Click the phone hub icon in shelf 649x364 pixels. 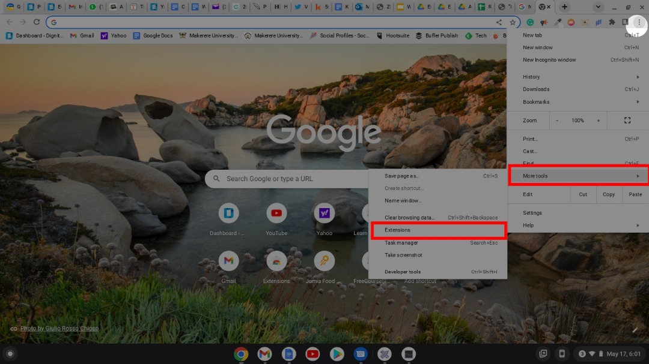562,354
